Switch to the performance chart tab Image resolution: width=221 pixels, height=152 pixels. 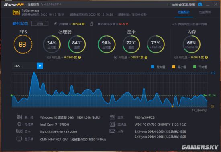(205, 12)
